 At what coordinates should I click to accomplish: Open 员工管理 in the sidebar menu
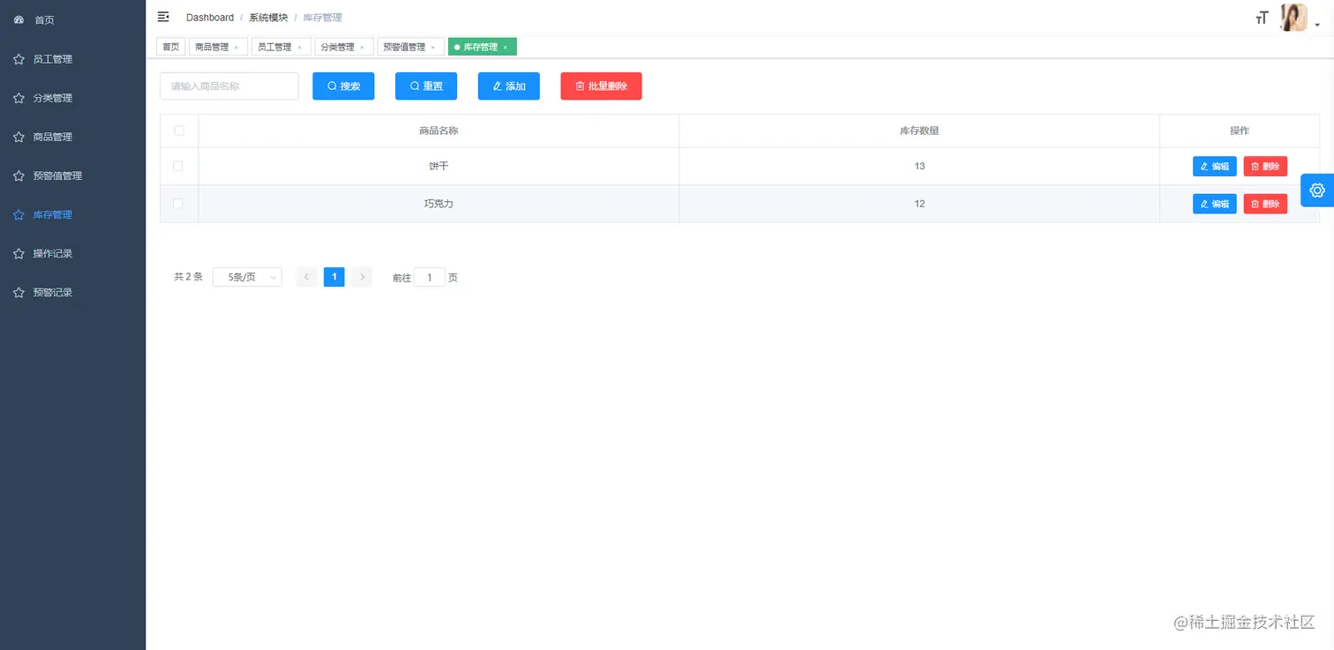coord(72,59)
